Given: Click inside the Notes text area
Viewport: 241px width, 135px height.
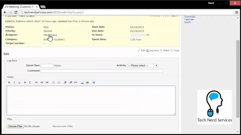Looking at the screenshot, I should 91,100.
